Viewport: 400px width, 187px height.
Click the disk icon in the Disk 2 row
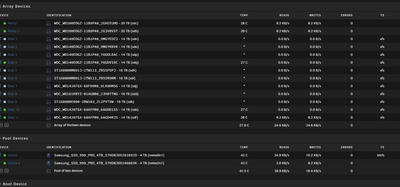(48, 47)
